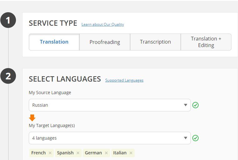Viewport: 238px width, 160px height.
Task: Click the step 2 number badge
Action: (x=8, y=76)
